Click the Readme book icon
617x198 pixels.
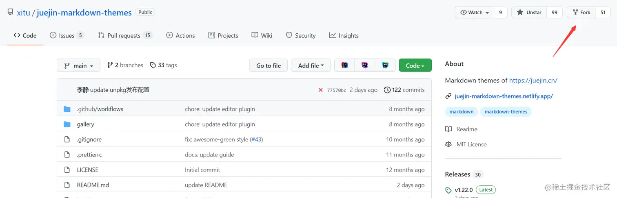pyautogui.click(x=448, y=129)
